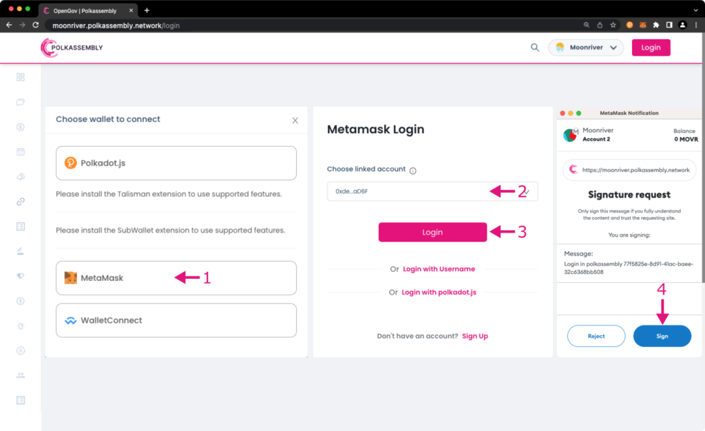The image size is (705, 431).
Task: Click the browser forward arrow
Action: coord(22,25)
